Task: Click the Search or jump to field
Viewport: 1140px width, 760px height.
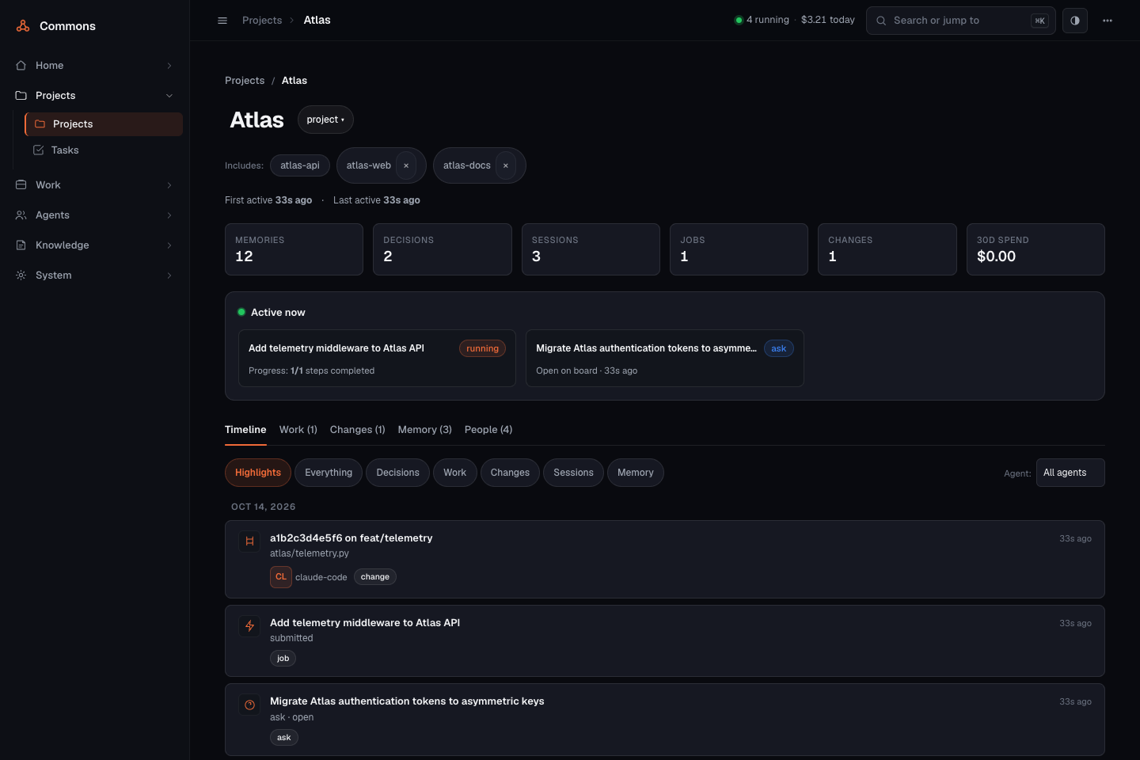Action: tap(961, 21)
